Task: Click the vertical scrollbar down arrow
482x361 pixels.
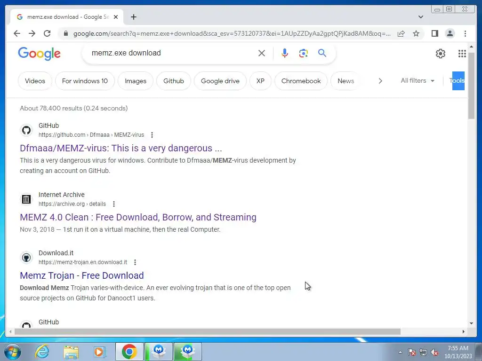Action: 471,323
